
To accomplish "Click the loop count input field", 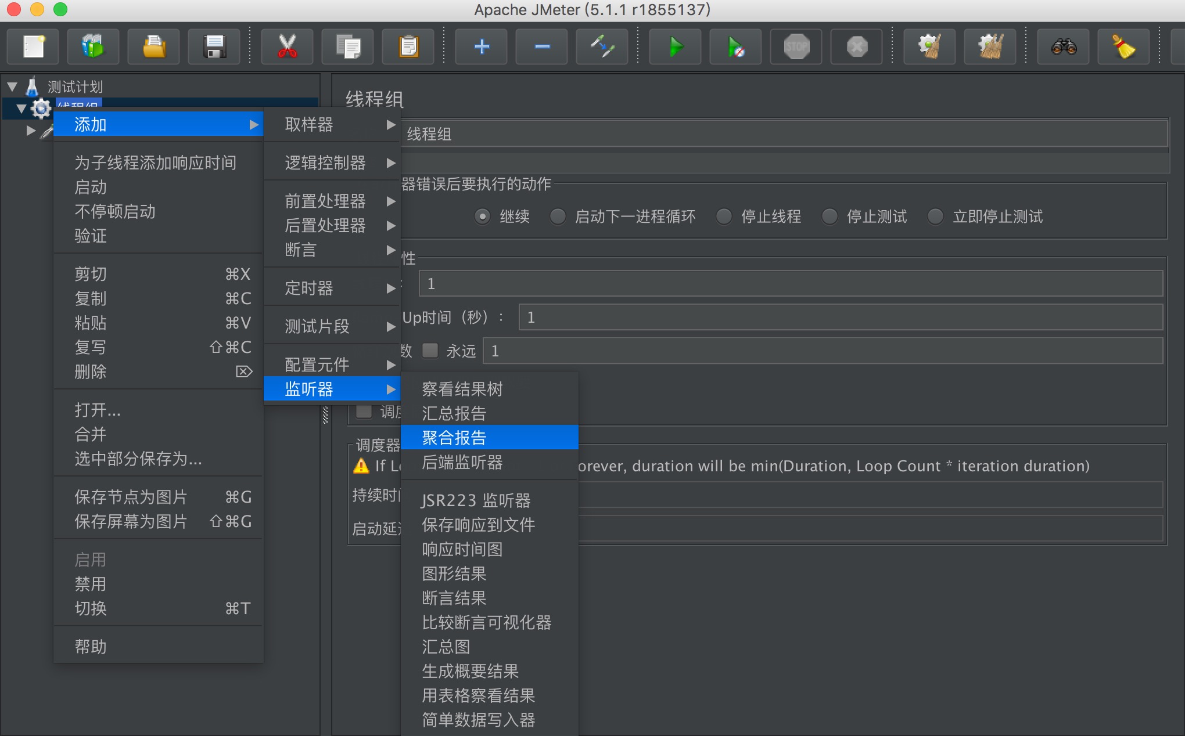I will (823, 351).
